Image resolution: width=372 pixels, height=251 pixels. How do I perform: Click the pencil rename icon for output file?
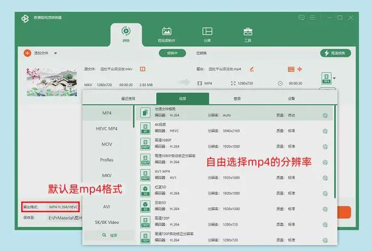coord(252,69)
